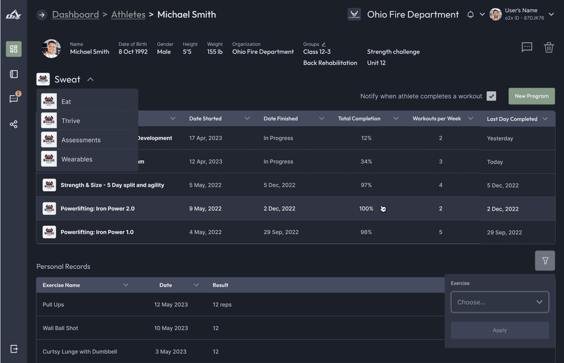Open Strength & Size - 5 Day split program
The image size is (564, 363).
(112, 185)
